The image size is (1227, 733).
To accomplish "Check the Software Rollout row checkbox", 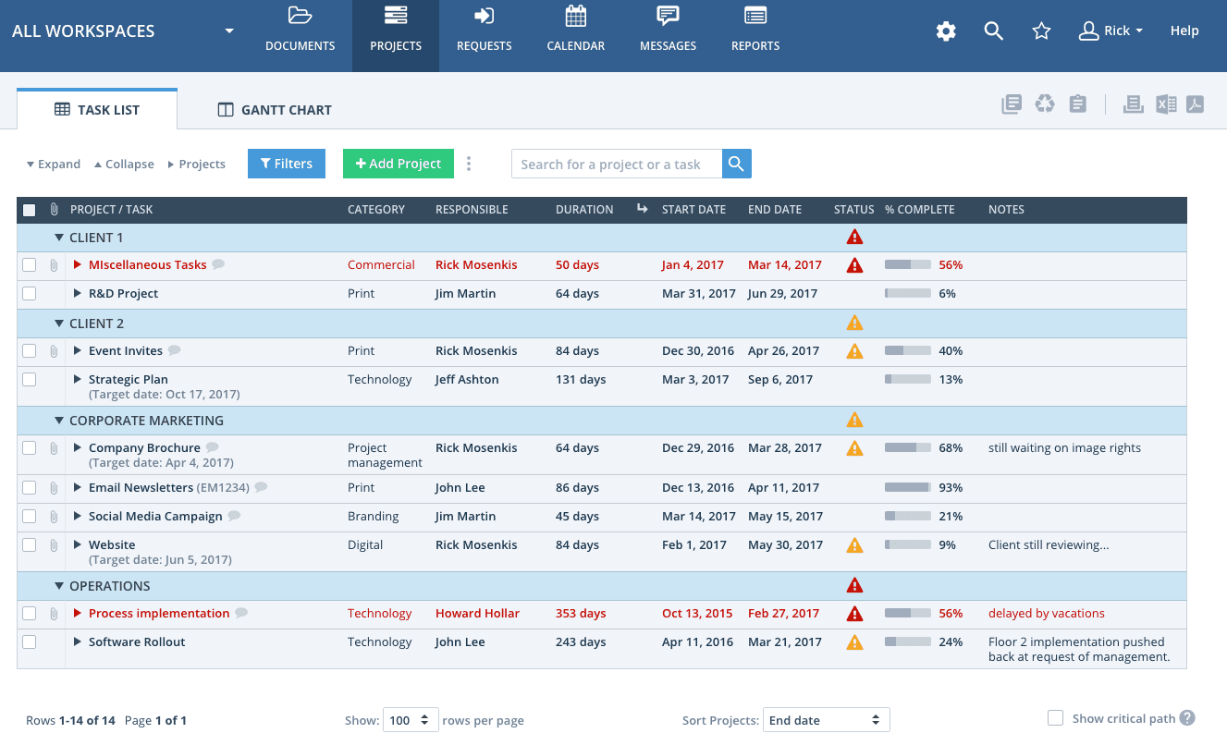I will point(30,642).
